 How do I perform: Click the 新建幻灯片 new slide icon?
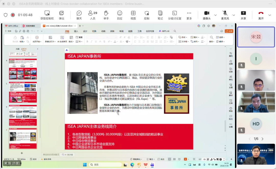click(50, 38)
